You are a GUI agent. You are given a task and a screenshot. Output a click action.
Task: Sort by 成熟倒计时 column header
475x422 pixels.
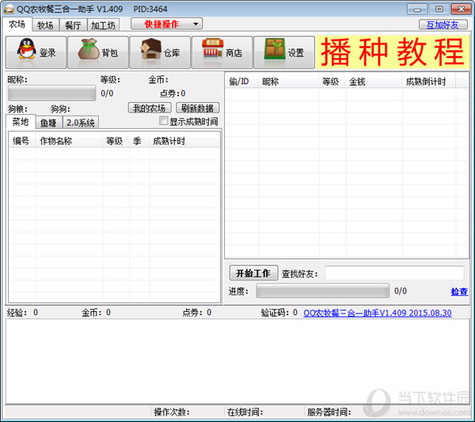pyautogui.click(x=428, y=82)
